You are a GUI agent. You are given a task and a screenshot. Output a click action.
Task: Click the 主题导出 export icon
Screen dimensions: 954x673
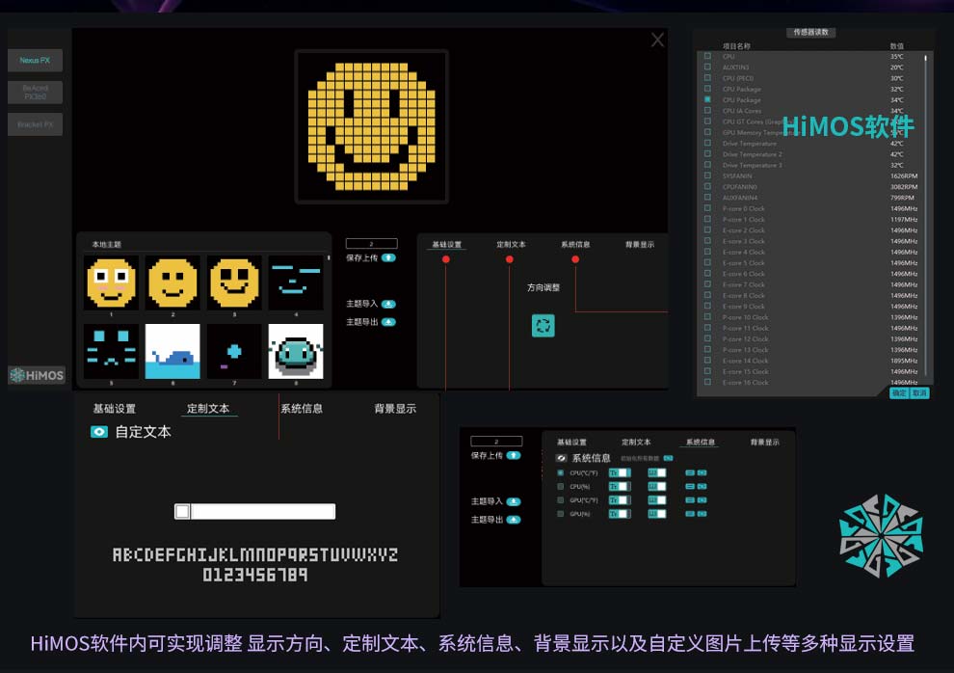(388, 321)
